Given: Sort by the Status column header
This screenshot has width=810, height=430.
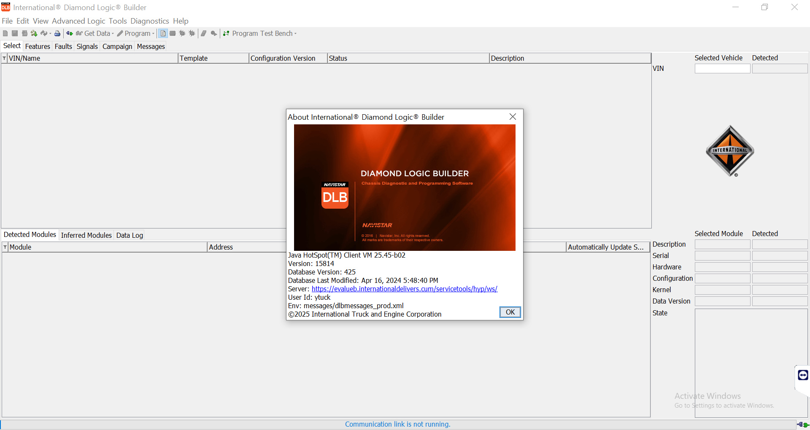Looking at the screenshot, I should click(x=408, y=58).
